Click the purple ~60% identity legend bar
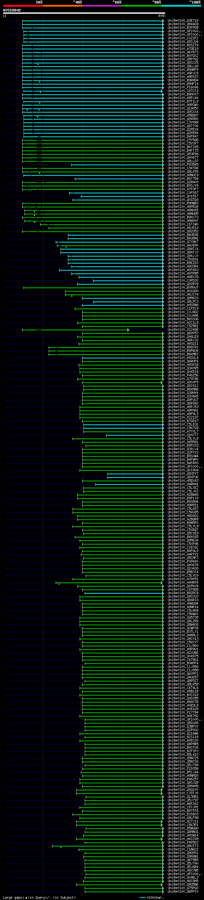204x900 pixels. [102, 6]
